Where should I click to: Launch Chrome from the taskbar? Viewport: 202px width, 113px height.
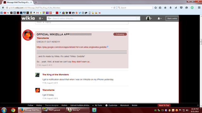pos(13,110)
